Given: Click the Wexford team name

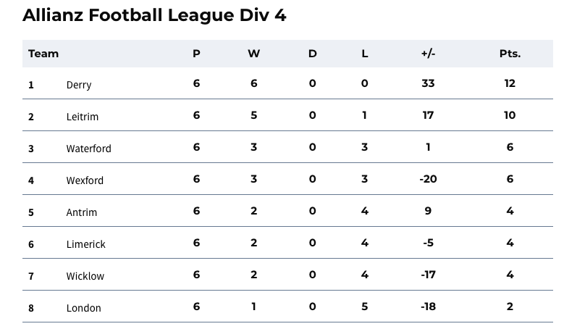Looking at the screenshot, I should (x=85, y=180).
